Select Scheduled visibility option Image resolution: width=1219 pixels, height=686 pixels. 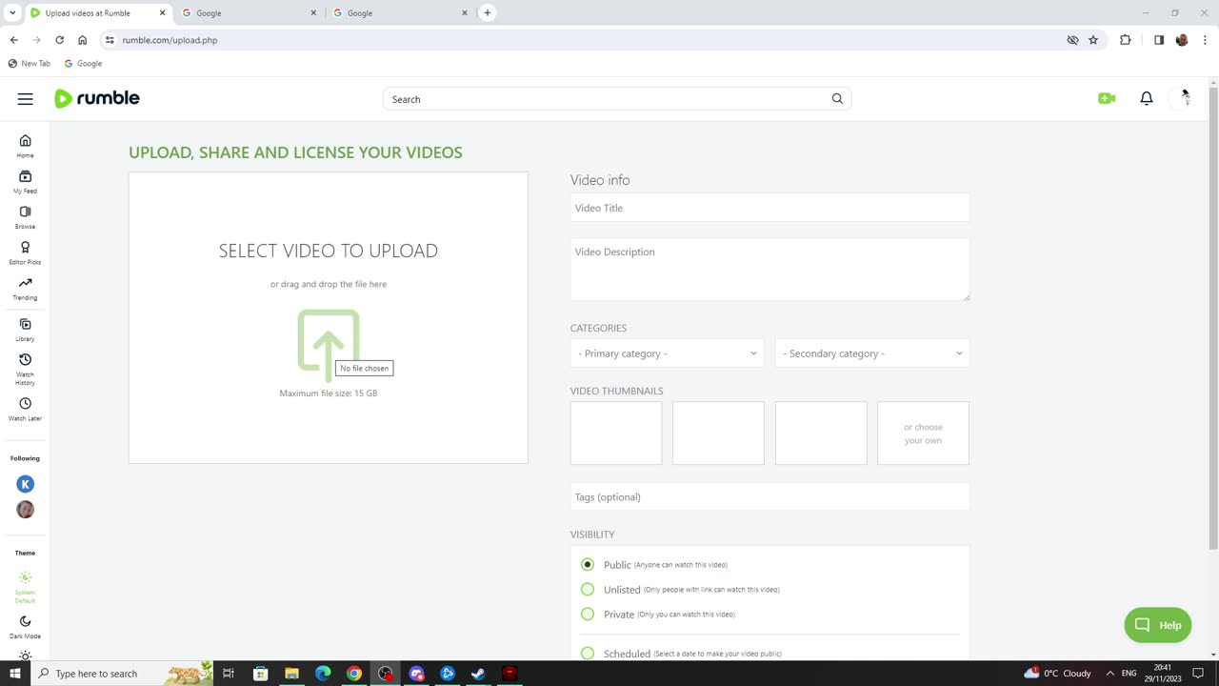coord(588,653)
